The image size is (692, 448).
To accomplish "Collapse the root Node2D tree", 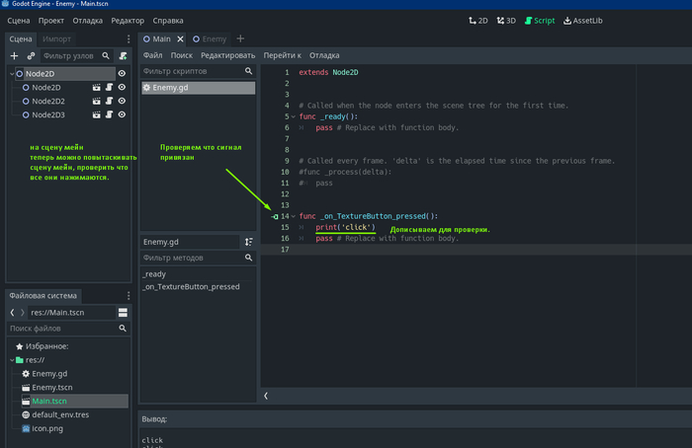I will pyautogui.click(x=11, y=74).
